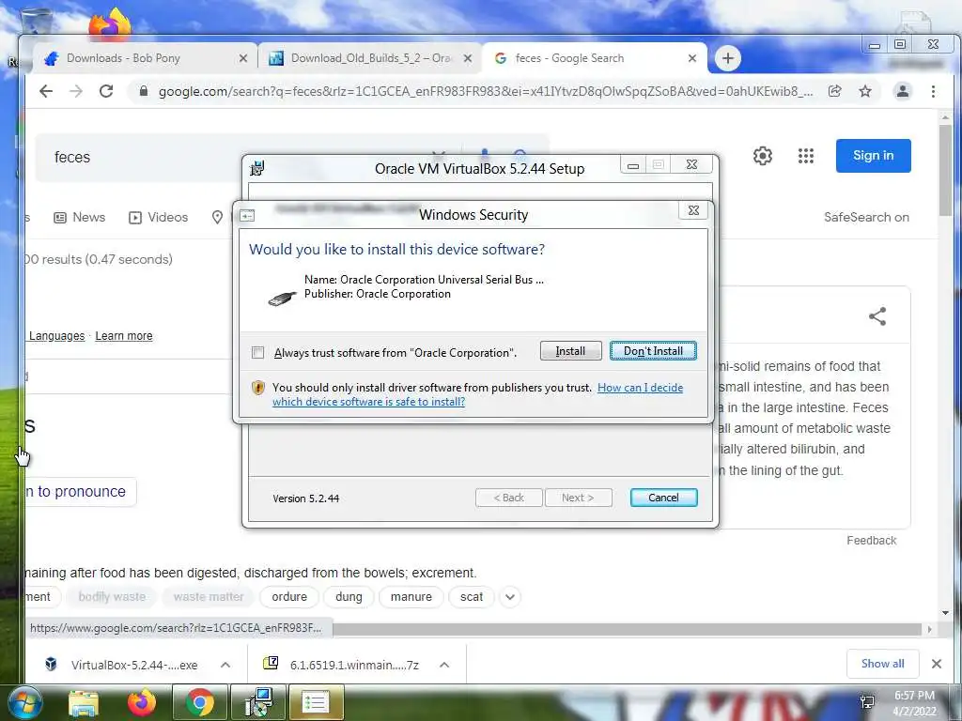Select the manure synonym chip
The width and height of the screenshot is (962, 721).
411,596
